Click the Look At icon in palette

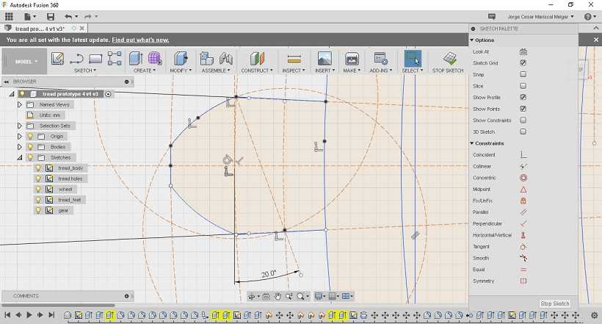pyautogui.click(x=523, y=51)
